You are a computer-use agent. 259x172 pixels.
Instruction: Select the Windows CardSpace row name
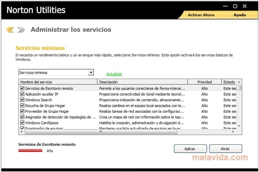click(42, 123)
